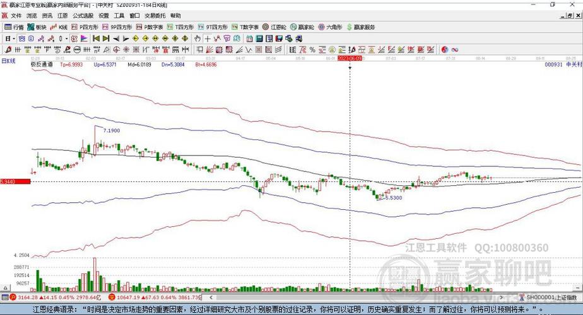Screen dimensions: 583x315
Task: Click the highlighted date marker on time axis
Action: coord(350,59)
